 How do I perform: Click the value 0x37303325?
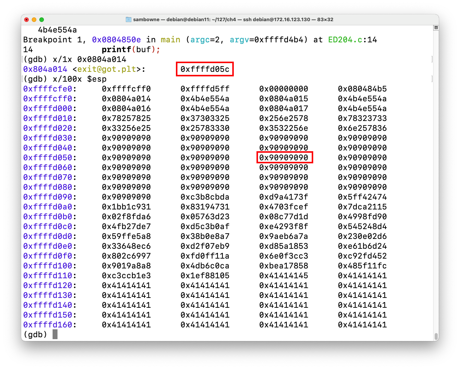coord(205,118)
